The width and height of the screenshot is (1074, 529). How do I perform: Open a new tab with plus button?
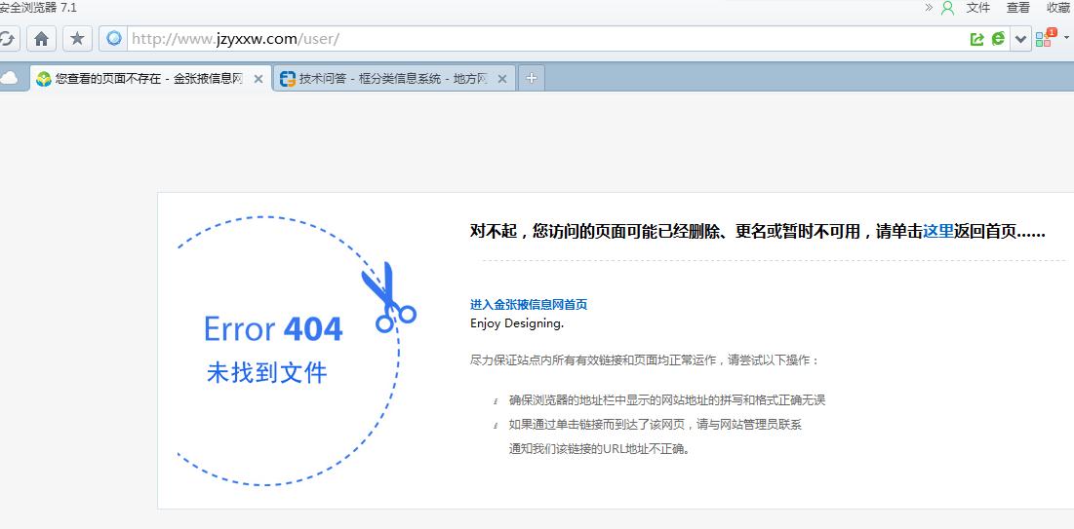coord(531,79)
